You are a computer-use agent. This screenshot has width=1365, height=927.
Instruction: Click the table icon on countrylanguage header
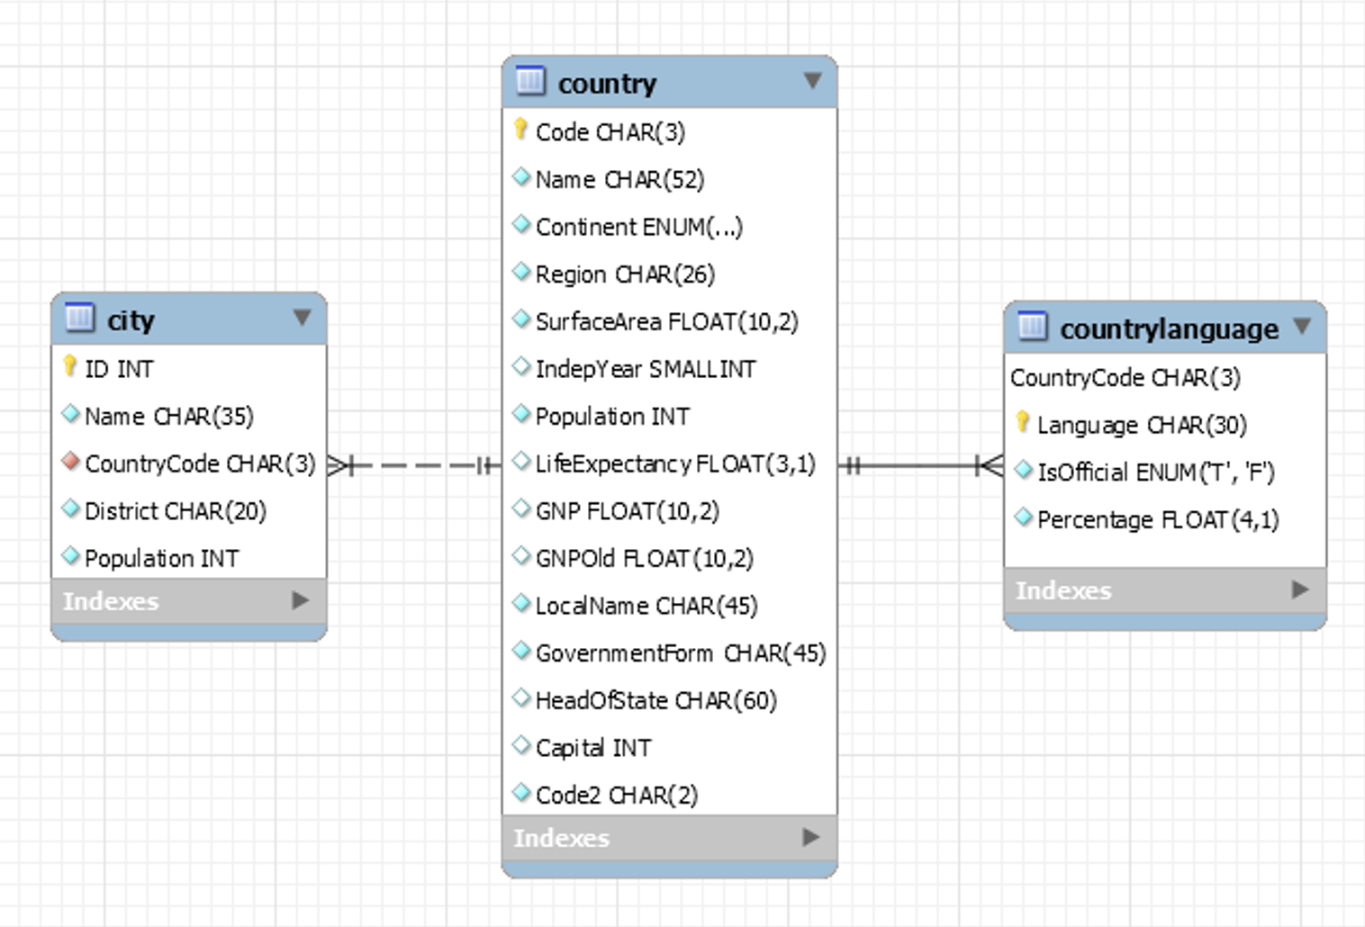(1030, 328)
